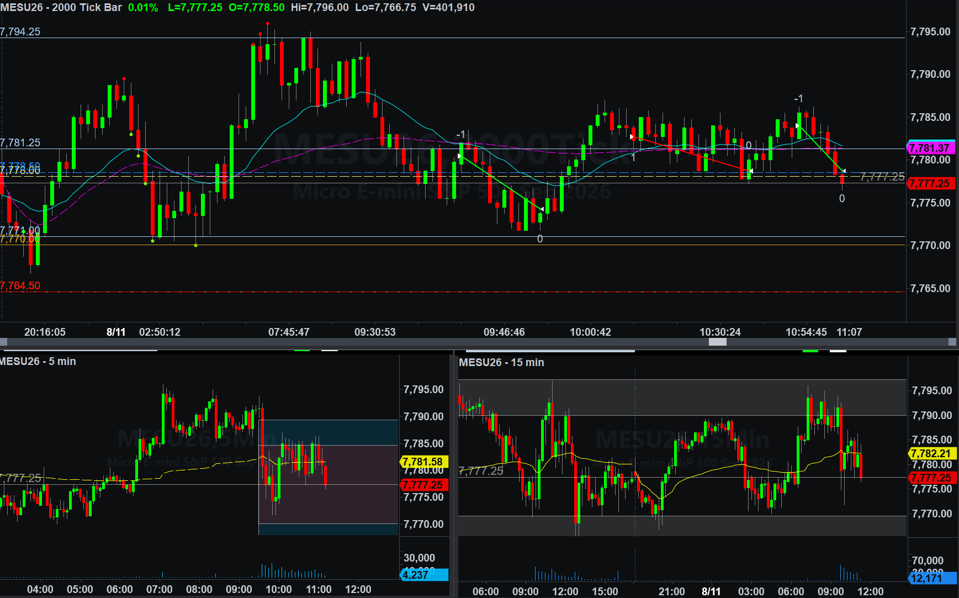Click the red 7,777.25 marker on the 5 min chart axis
This screenshot has width=959, height=598.
(x=424, y=485)
